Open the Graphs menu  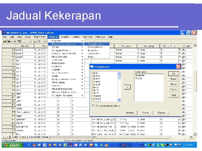coord(65,37)
